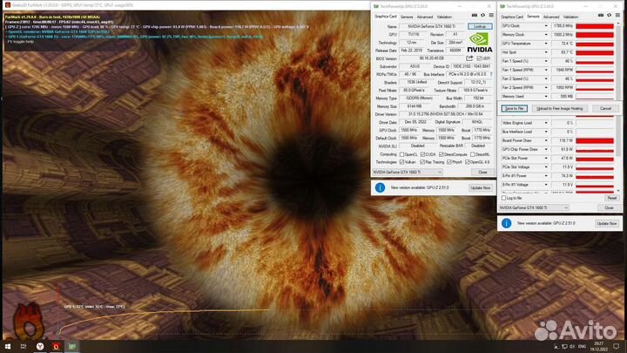Take a screenshot with Graphics Card window camera icon
Image resolution: width=627 pixels, height=353 pixels.
coord(475,15)
